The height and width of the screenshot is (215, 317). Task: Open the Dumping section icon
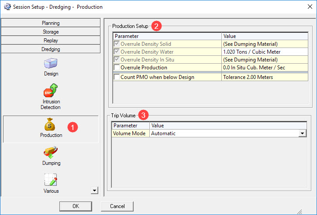click(51, 153)
